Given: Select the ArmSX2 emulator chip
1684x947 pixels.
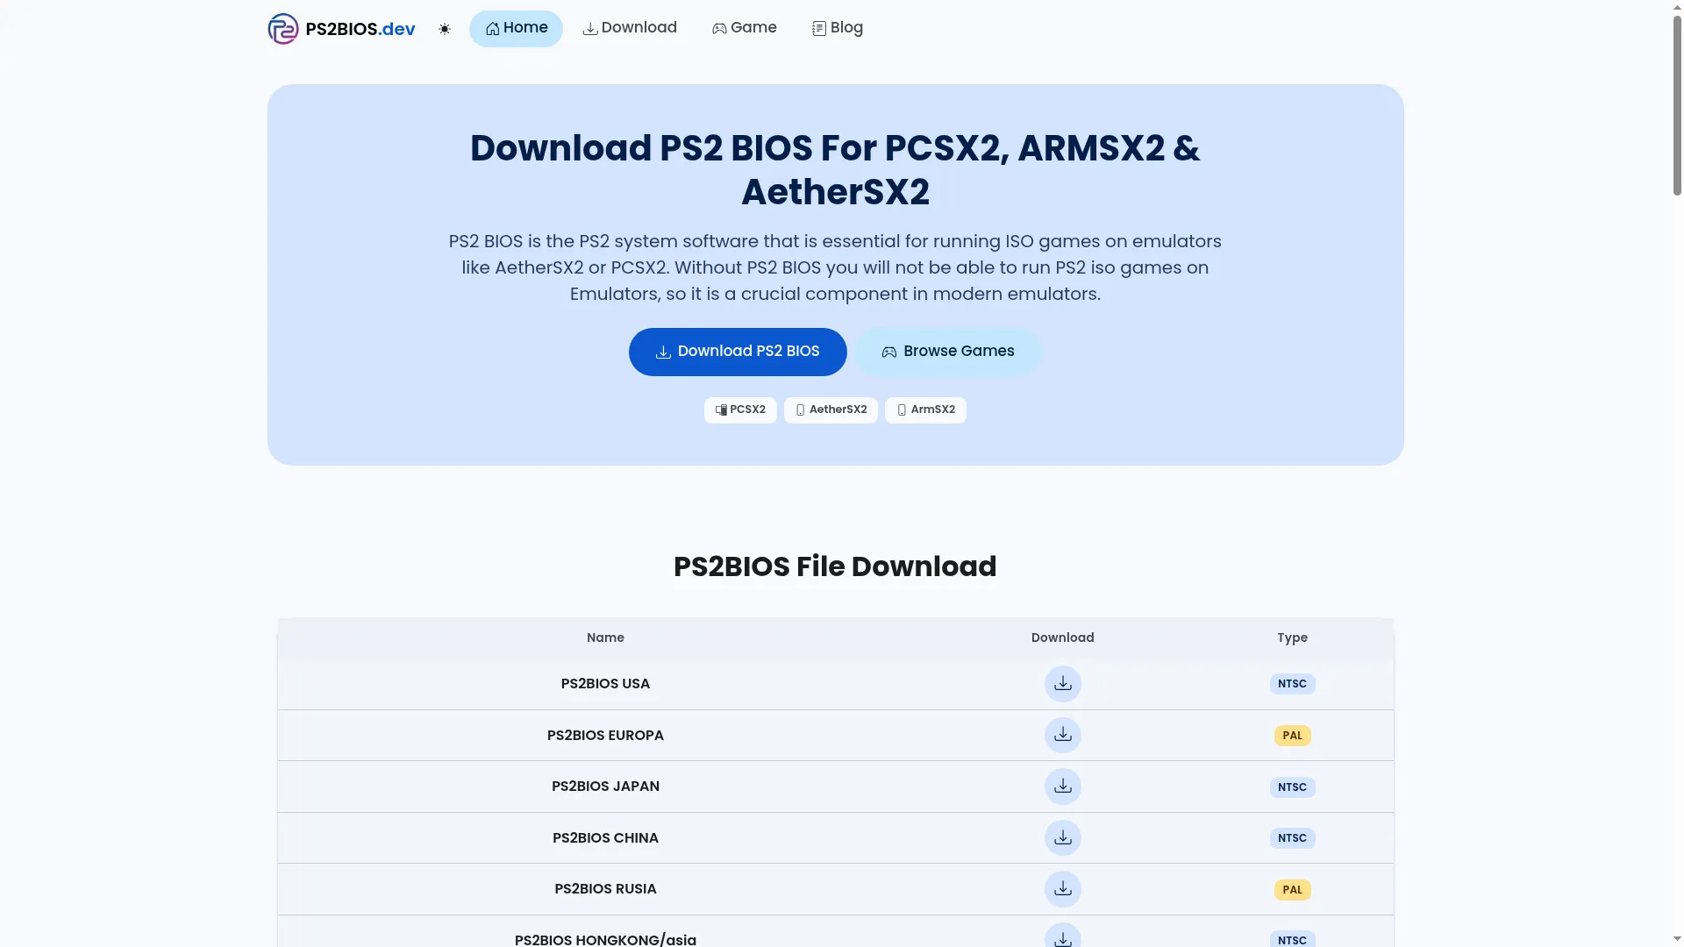Looking at the screenshot, I should click(925, 409).
